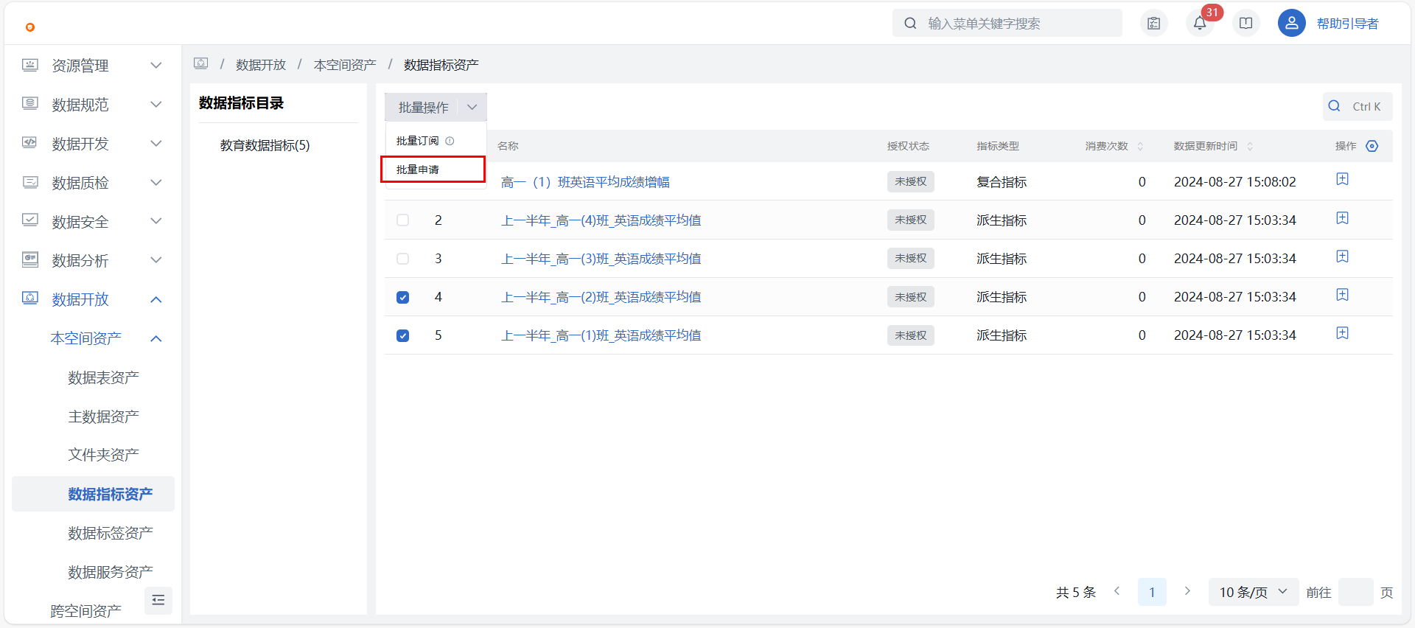Open the notifications bell icon
The width and height of the screenshot is (1415, 628).
pyautogui.click(x=1200, y=24)
